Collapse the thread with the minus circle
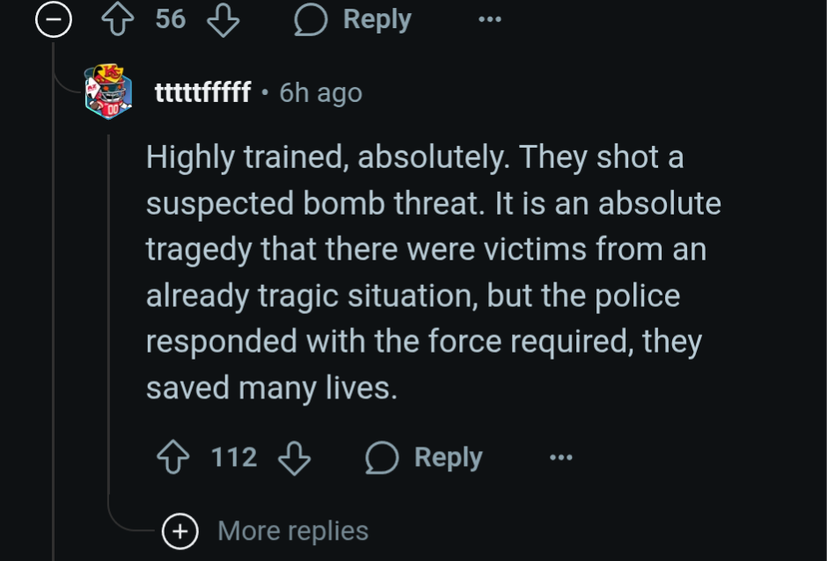Screen dimensions: 827x561 click(x=53, y=20)
